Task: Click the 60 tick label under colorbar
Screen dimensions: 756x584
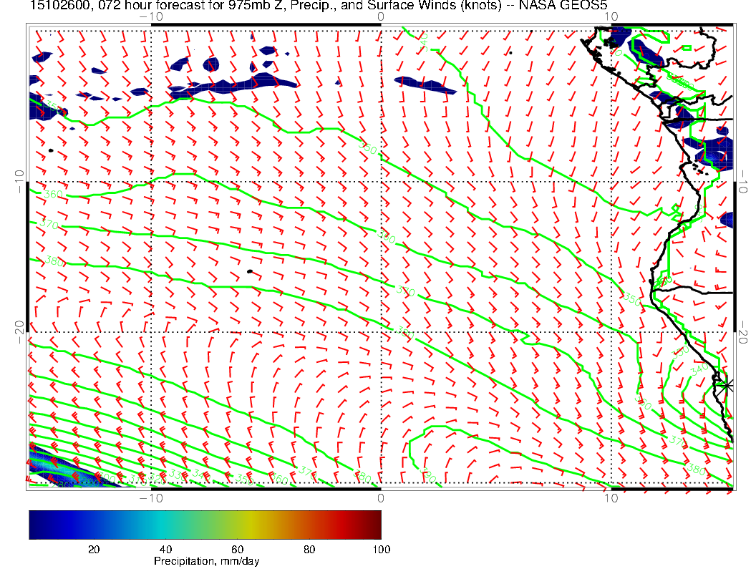Action: pos(237,550)
